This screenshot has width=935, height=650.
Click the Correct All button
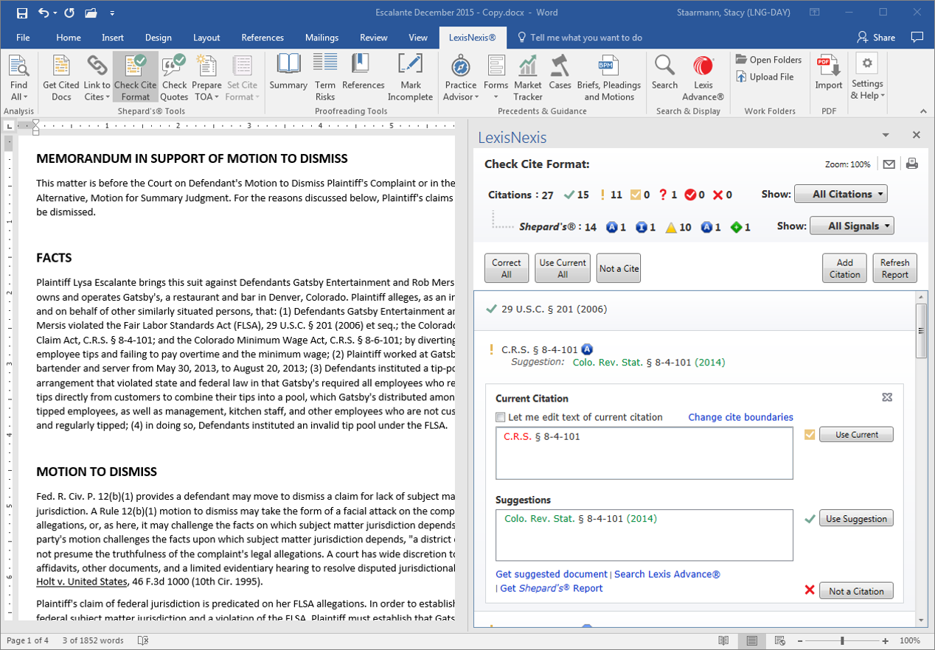click(x=507, y=268)
